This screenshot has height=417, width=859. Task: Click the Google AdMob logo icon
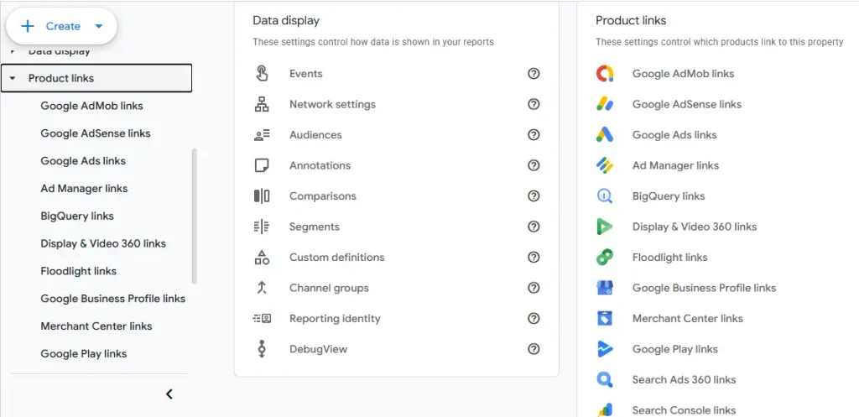[605, 74]
